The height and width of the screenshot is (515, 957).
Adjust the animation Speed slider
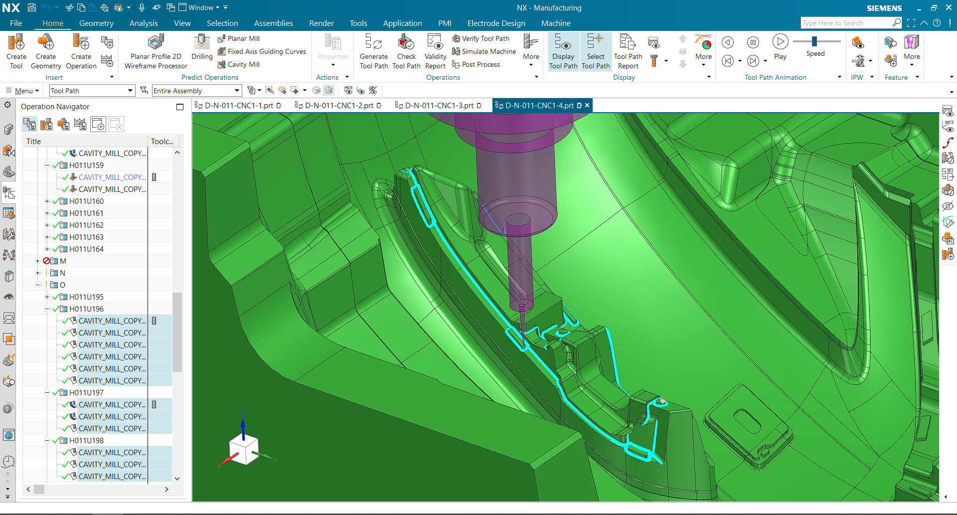(814, 41)
